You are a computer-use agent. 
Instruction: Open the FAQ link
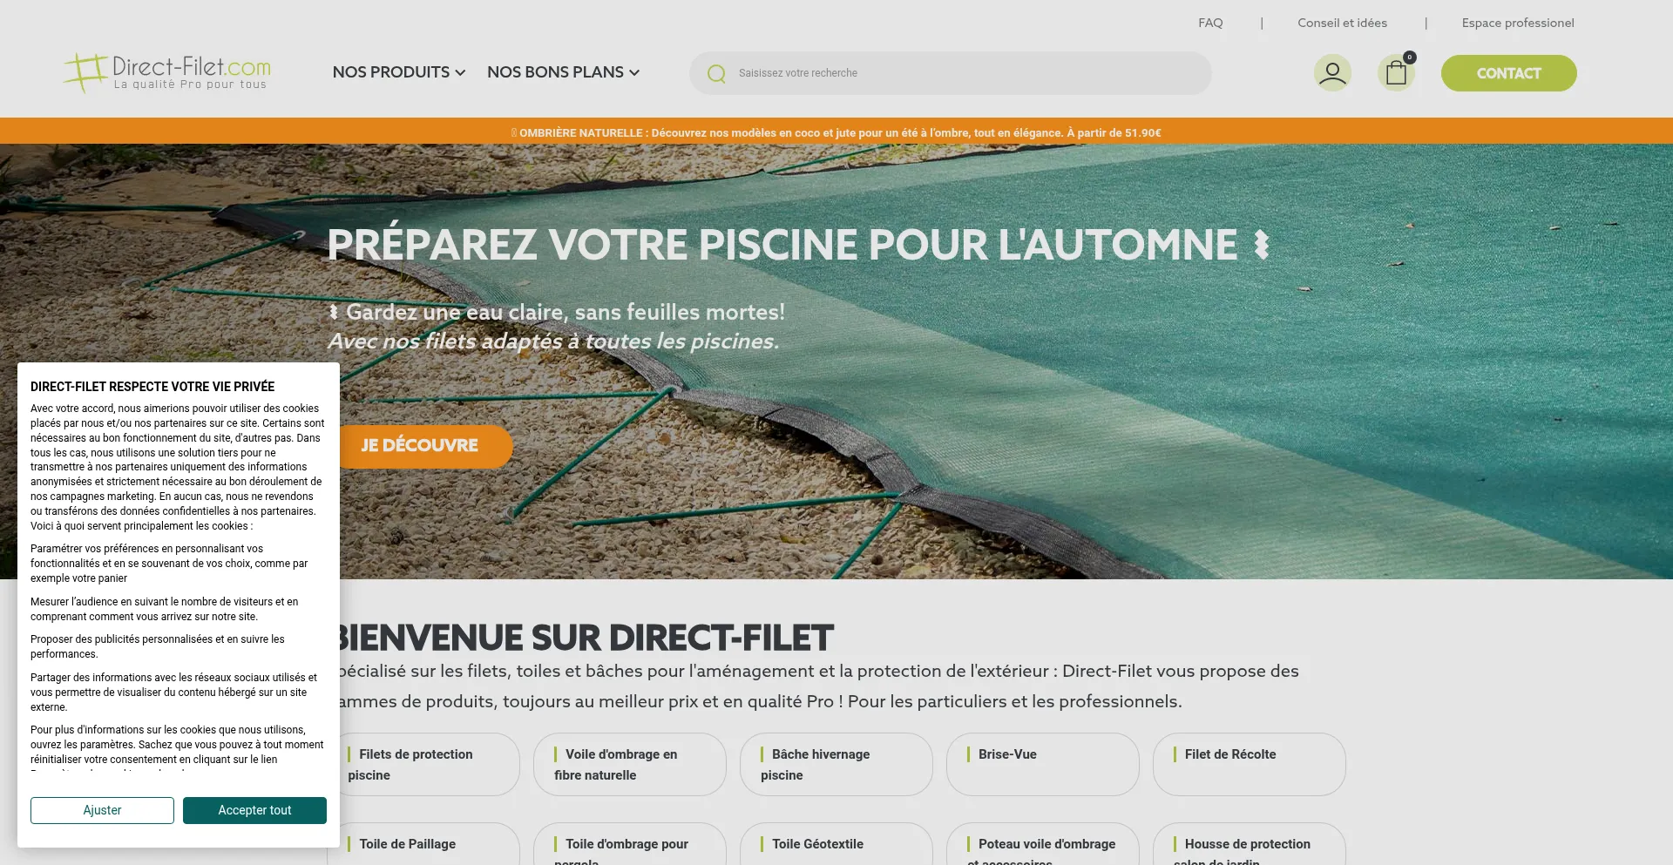pyautogui.click(x=1210, y=23)
